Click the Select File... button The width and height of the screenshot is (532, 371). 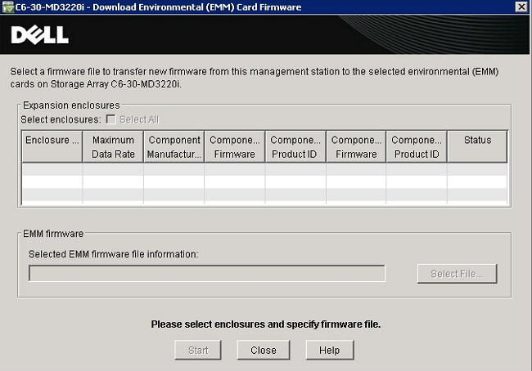(457, 274)
